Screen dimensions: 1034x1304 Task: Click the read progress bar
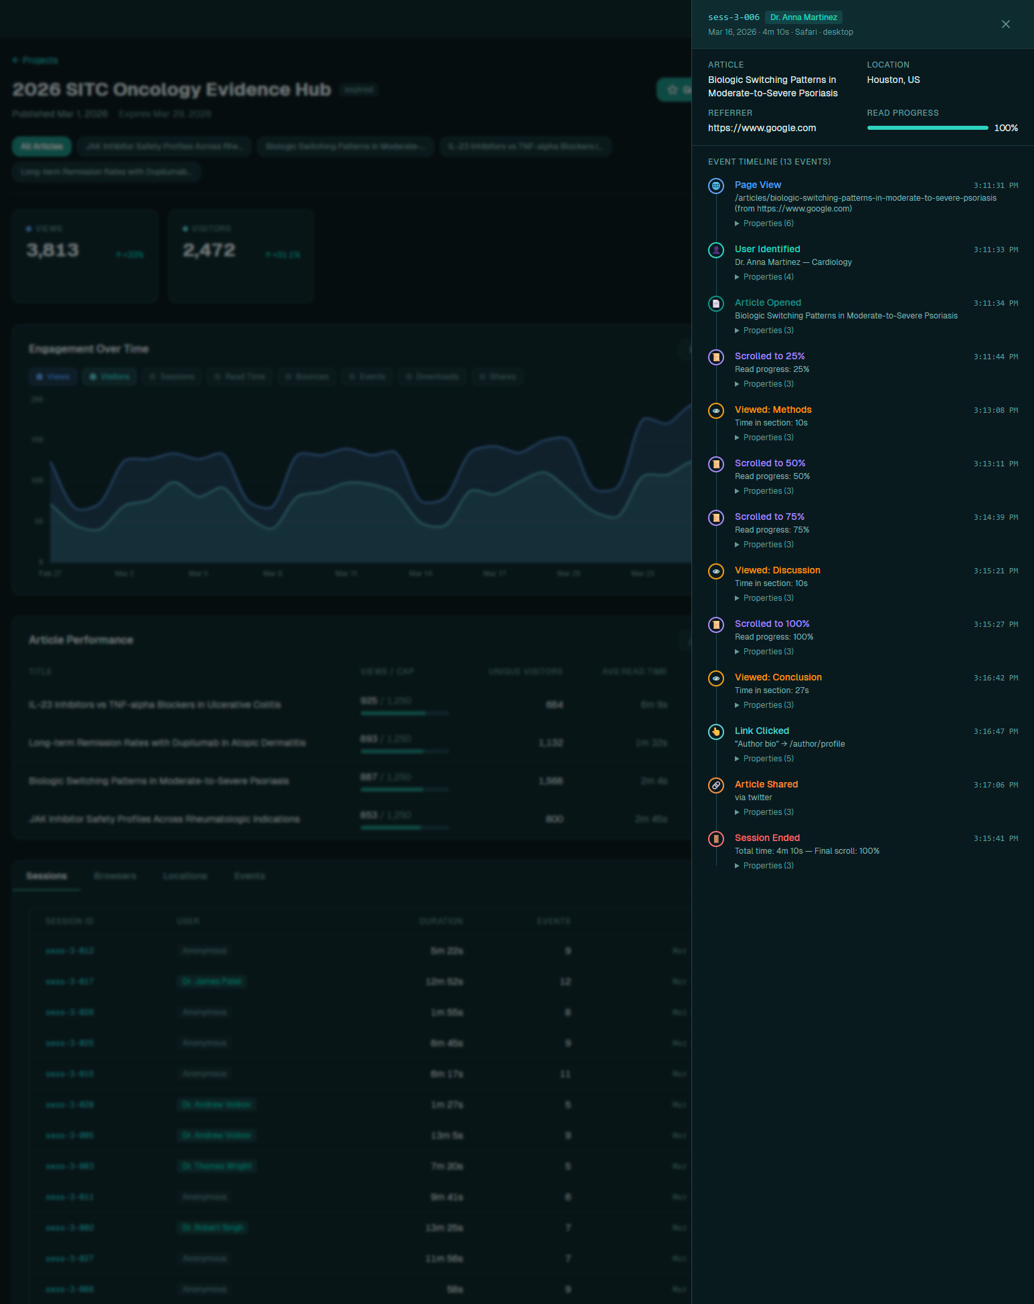(927, 128)
